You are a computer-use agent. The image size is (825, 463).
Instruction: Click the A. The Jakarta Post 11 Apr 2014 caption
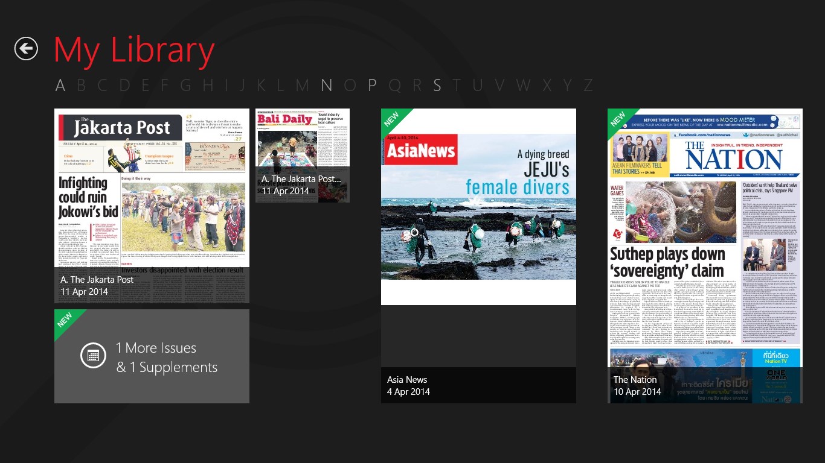tap(97, 286)
